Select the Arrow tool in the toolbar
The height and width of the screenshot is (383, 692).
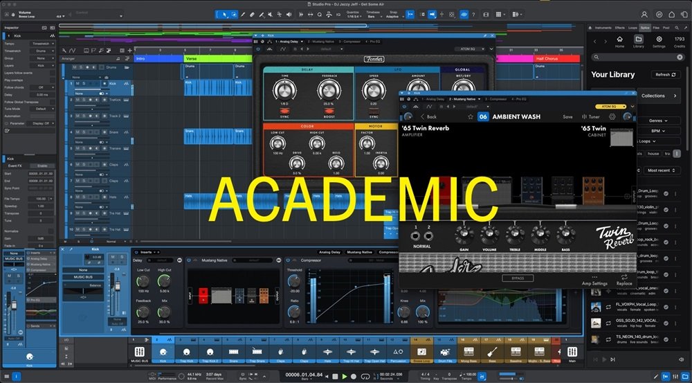click(x=224, y=14)
